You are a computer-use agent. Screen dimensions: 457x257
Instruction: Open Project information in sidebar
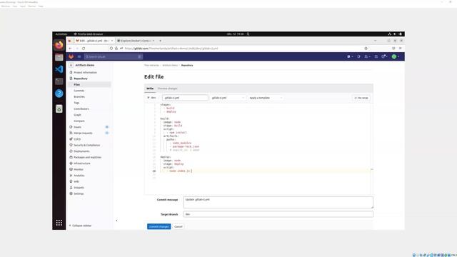click(x=83, y=72)
